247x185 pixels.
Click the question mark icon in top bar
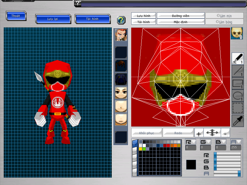click(x=78, y=3)
